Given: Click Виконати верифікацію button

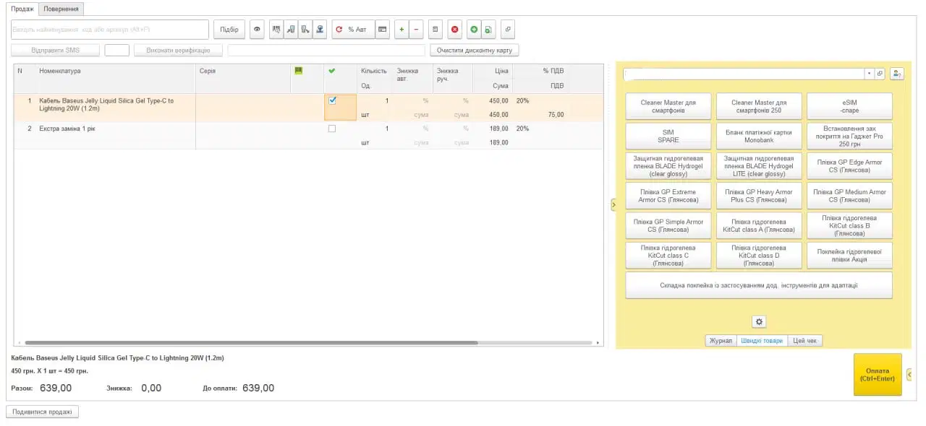Looking at the screenshot, I should (178, 51).
